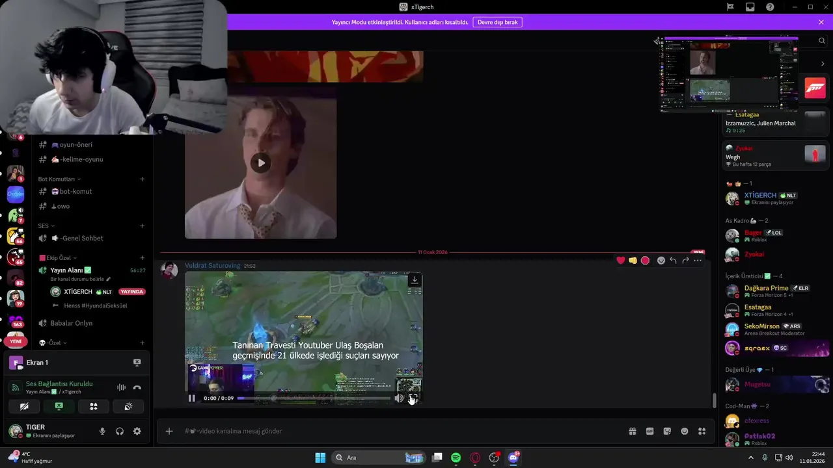Open the GIF picker

[x=649, y=431]
